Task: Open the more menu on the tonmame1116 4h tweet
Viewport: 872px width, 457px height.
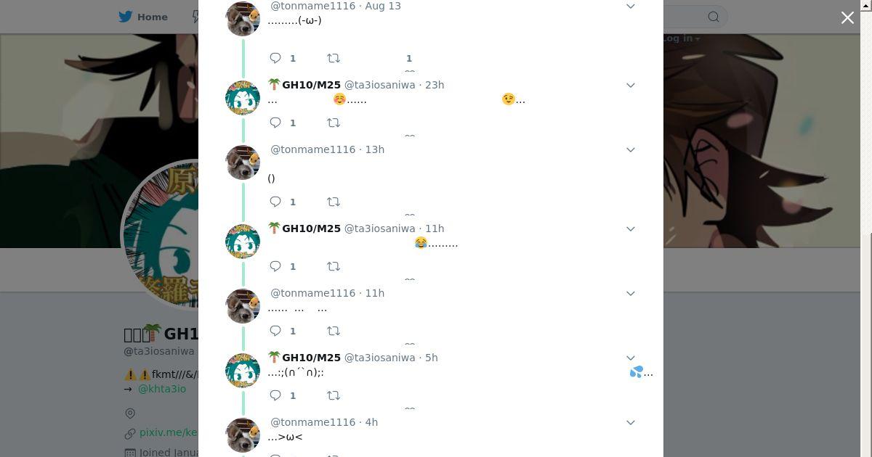Action: [x=631, y=422]
